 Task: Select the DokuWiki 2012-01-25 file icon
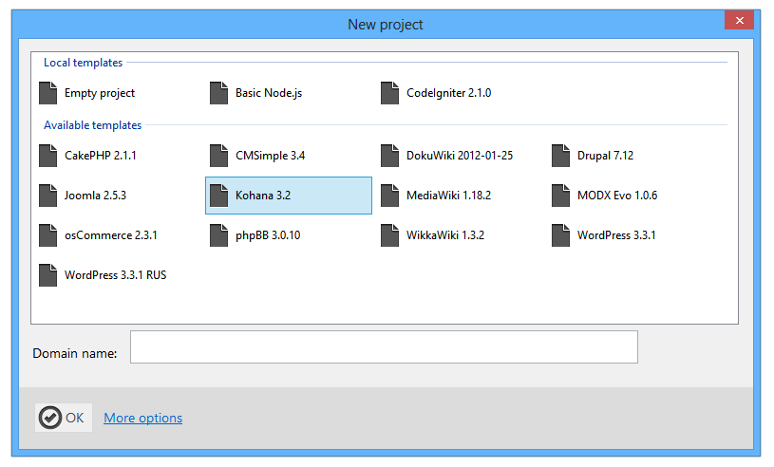click(x=389, y=156)
